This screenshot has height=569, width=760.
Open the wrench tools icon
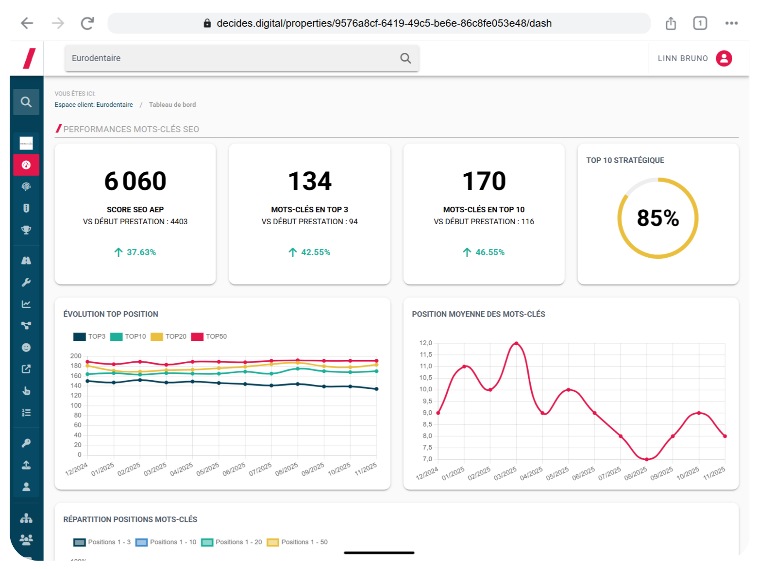pos(26,282)
